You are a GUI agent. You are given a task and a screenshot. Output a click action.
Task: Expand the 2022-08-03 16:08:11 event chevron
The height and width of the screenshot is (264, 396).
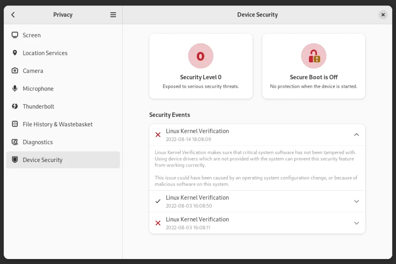[356, 223]
